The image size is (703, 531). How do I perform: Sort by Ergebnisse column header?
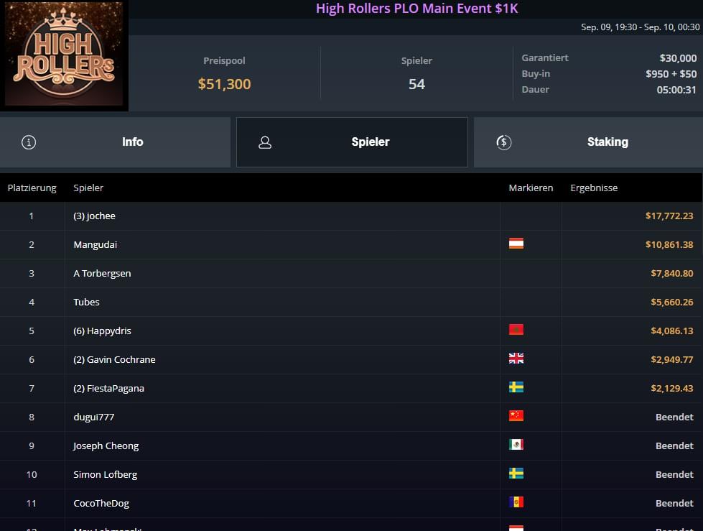point(594,188)
